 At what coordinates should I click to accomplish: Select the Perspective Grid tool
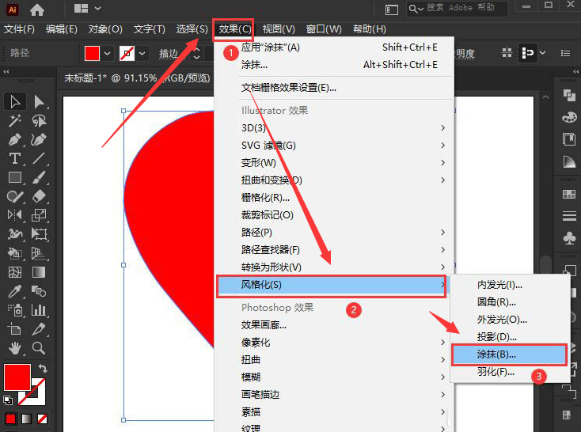tap(39, 253)
